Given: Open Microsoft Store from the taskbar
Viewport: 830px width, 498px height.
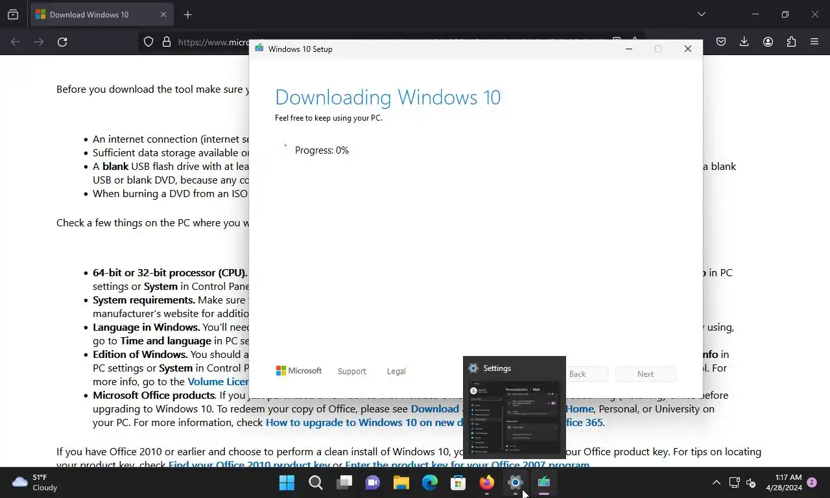Looking at the screenshot, I should 458,482.
